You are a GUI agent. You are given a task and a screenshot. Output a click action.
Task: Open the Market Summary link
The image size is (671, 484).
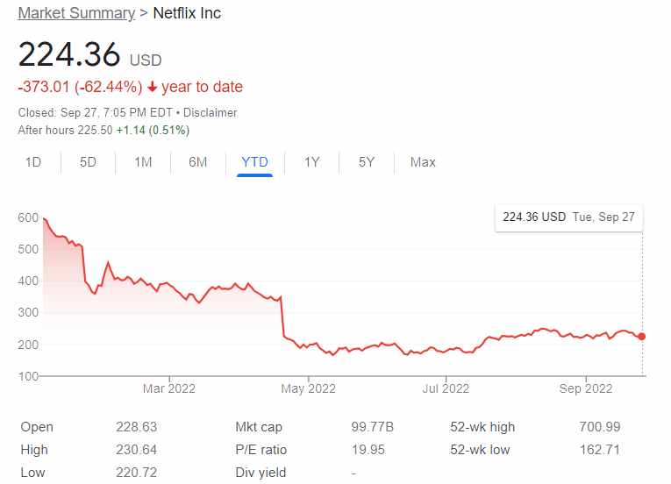click(x=76, y=13)
